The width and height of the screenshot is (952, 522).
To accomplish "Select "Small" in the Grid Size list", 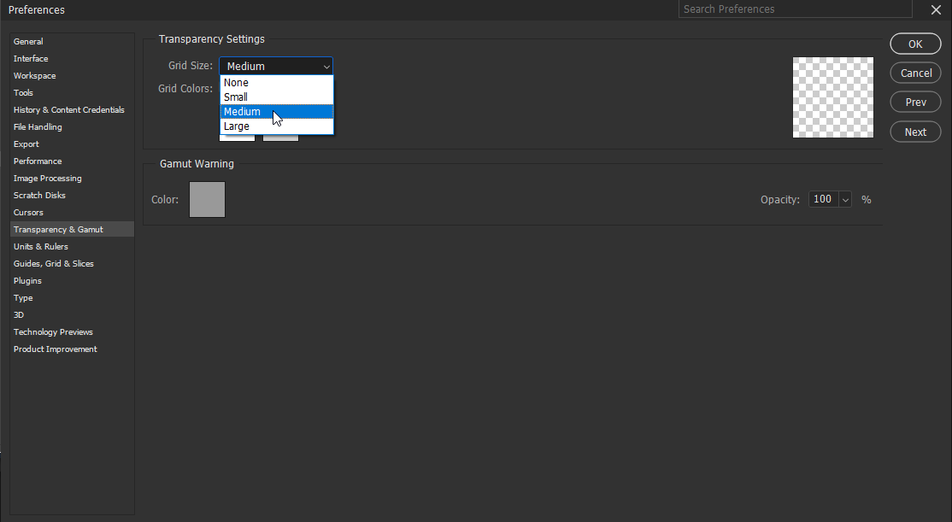I will coord(236,97).
